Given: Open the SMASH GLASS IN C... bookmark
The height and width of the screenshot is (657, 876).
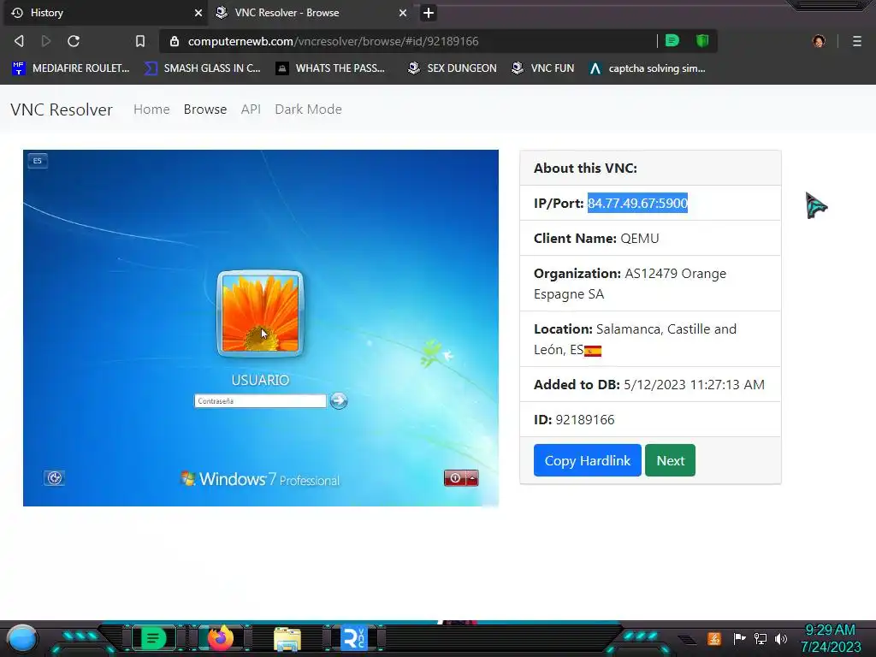Looking at the screenshot, I should click(202, 68).
